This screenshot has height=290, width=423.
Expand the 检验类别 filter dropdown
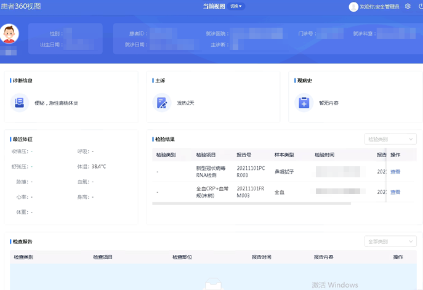[x=390, y=139]
